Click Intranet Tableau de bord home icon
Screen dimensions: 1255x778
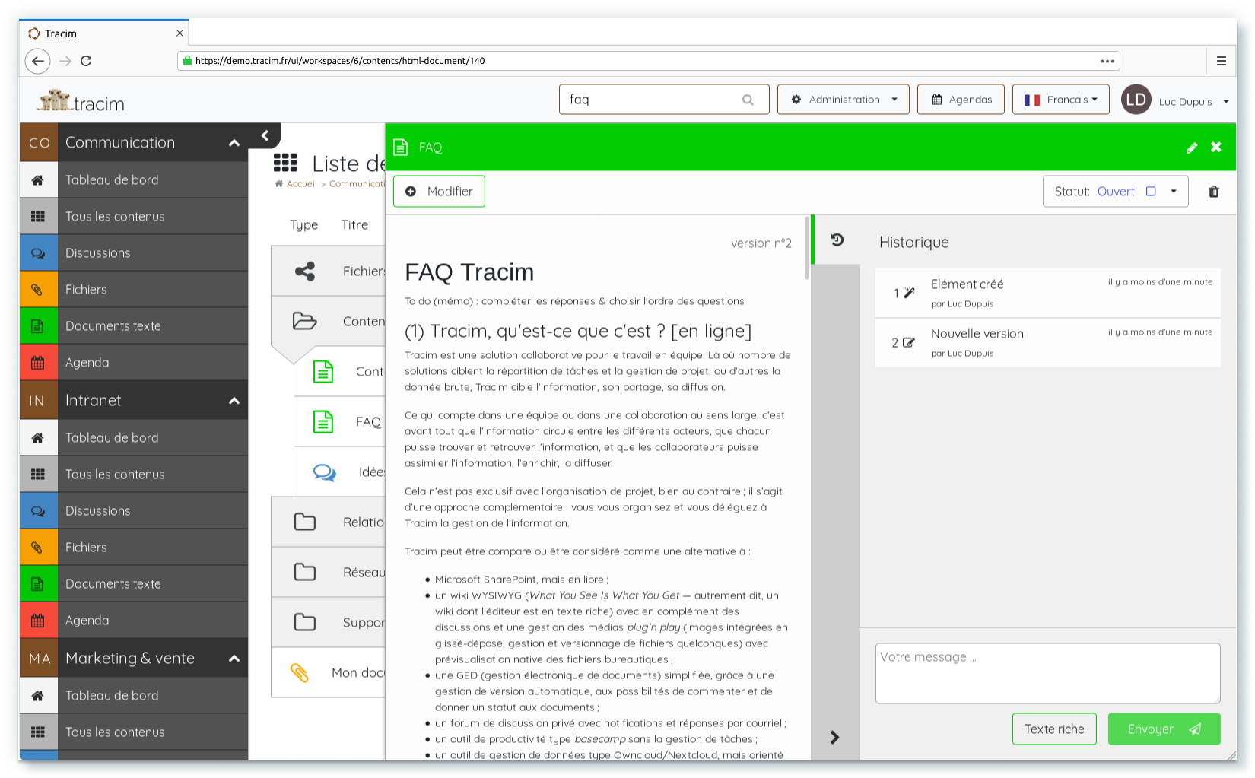point(38,438)
